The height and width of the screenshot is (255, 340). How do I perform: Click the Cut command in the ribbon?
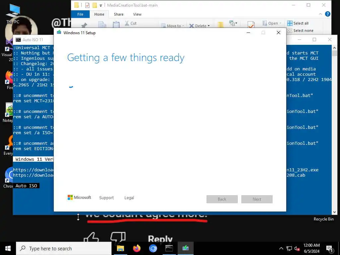[x=130, y=23]
